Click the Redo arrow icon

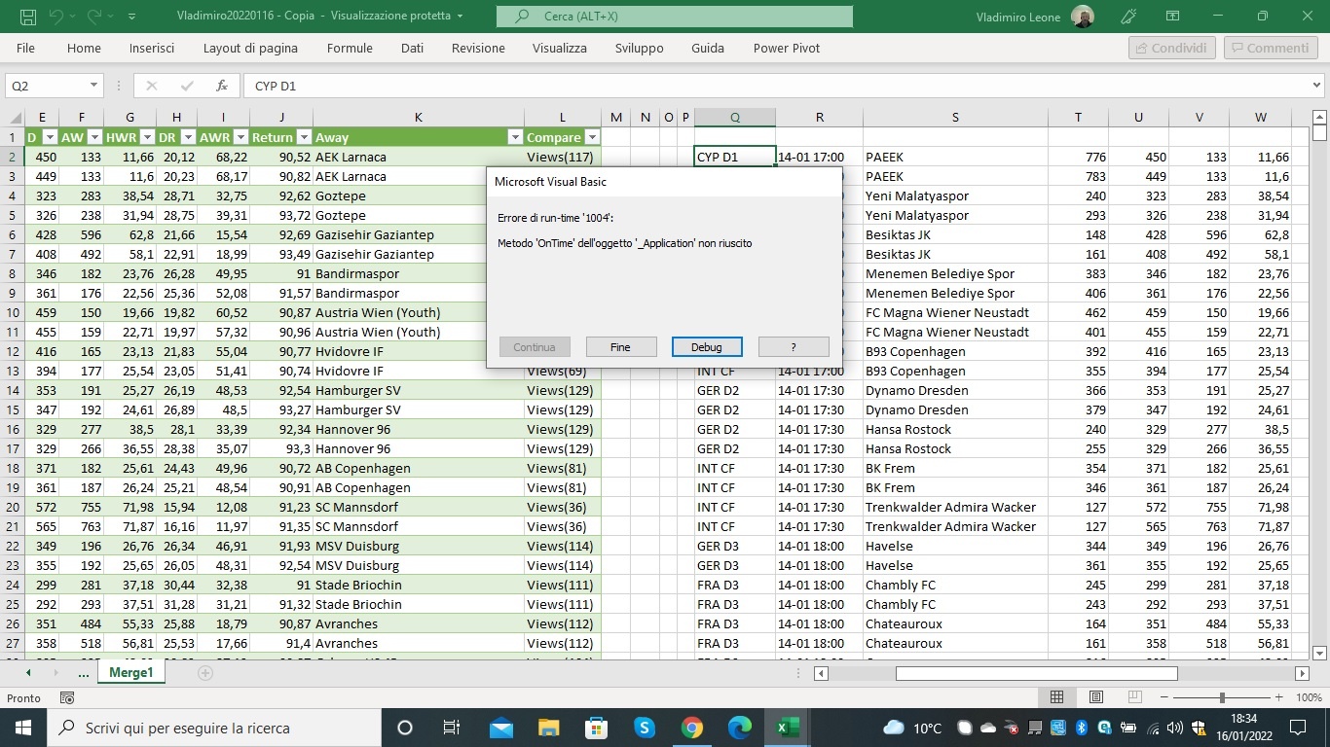pyautogui.click(x=94, y=17)
